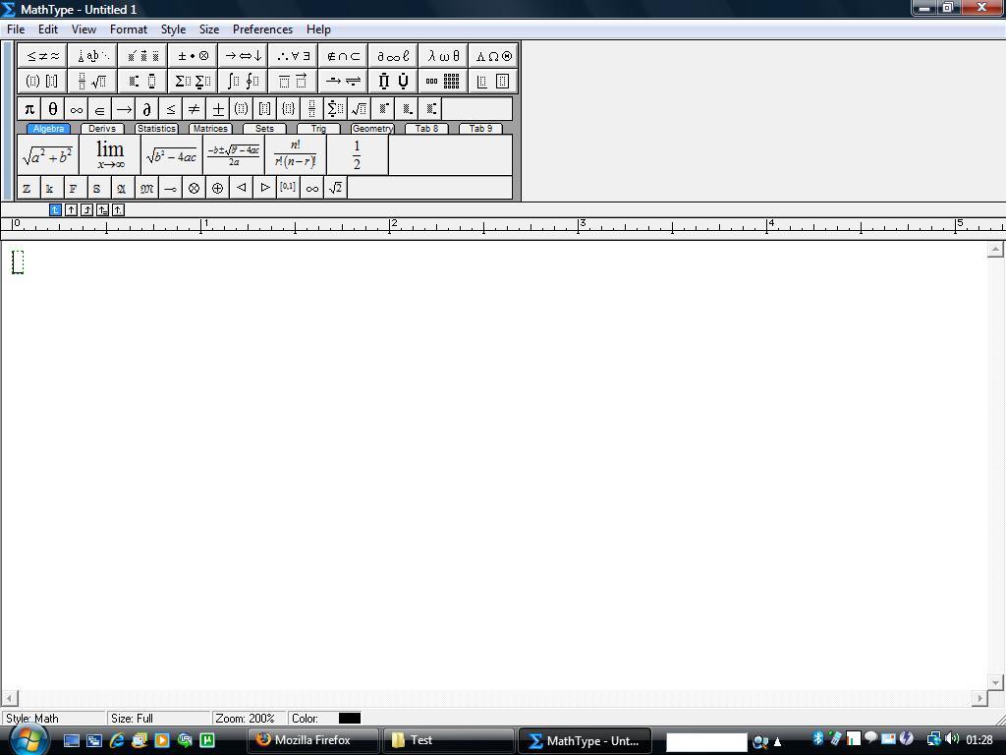
Task: Select the decimal-aligned tab stop toggle
Action: (x=118, y=210)
